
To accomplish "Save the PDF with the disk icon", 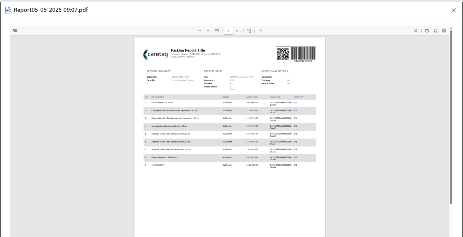I will (435, 31).
